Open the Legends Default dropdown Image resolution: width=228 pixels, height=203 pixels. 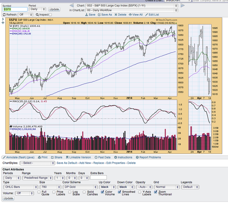click(x=190, y=187)
